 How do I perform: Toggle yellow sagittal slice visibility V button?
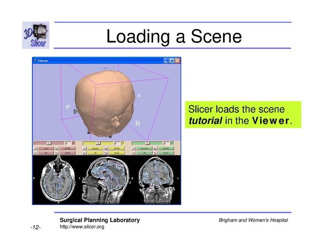coord(123,143)
